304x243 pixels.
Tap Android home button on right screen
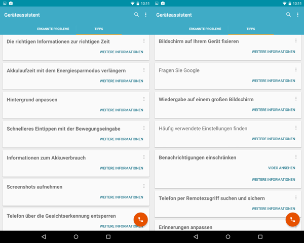(228, 236)
